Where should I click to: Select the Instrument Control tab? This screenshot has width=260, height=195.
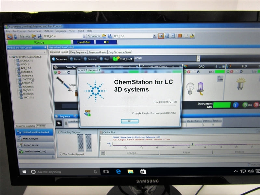59,52
